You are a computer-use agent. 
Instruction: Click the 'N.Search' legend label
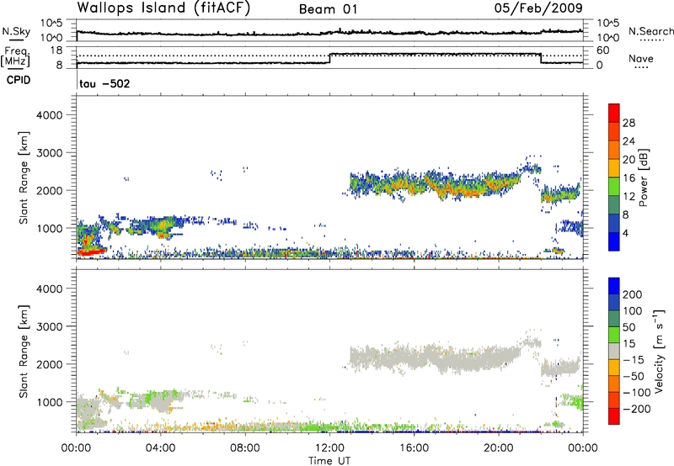(x=650, y=31)
